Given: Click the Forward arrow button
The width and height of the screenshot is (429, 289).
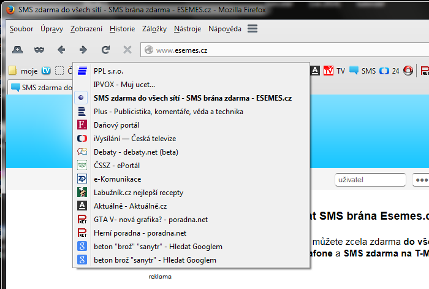Looking at the screenshot, I should pos(83,50).
